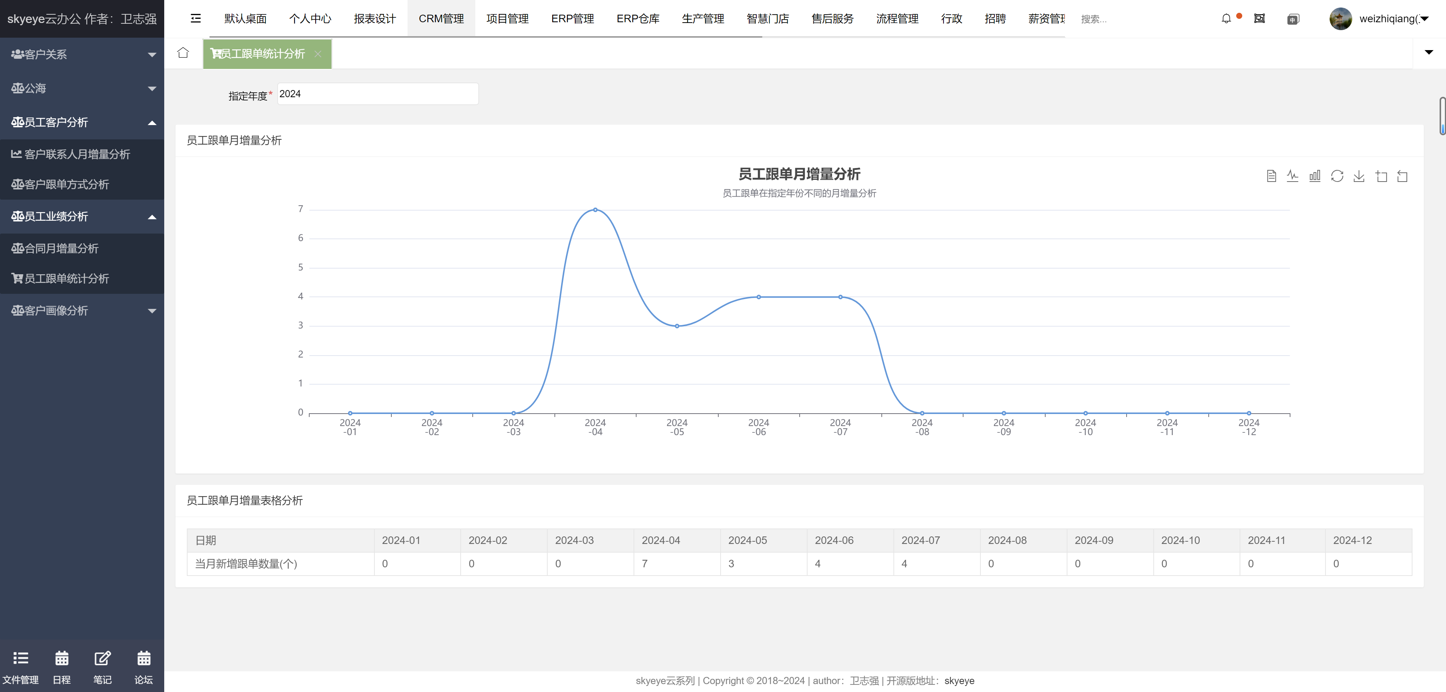The height and width of the screenshot is (692, 1446).
Task: Toggle the fullscreen icon in the header
Action: tap(1260, 18)
